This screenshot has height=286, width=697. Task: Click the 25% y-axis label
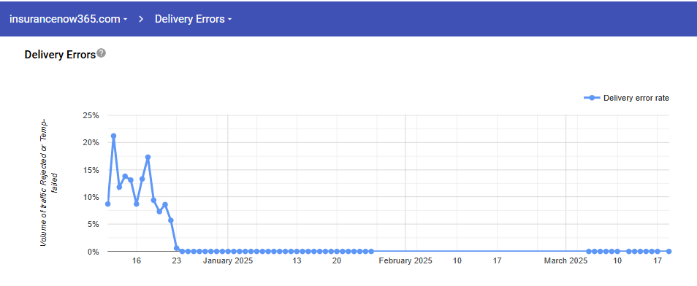pyautogui.click(x=91, y=115)
